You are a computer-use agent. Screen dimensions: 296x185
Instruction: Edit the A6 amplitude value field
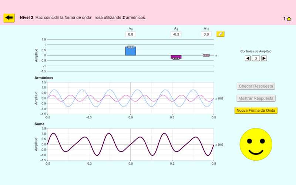tap(131, 34)
